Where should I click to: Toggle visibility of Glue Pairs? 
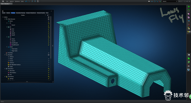coord(49,71)
